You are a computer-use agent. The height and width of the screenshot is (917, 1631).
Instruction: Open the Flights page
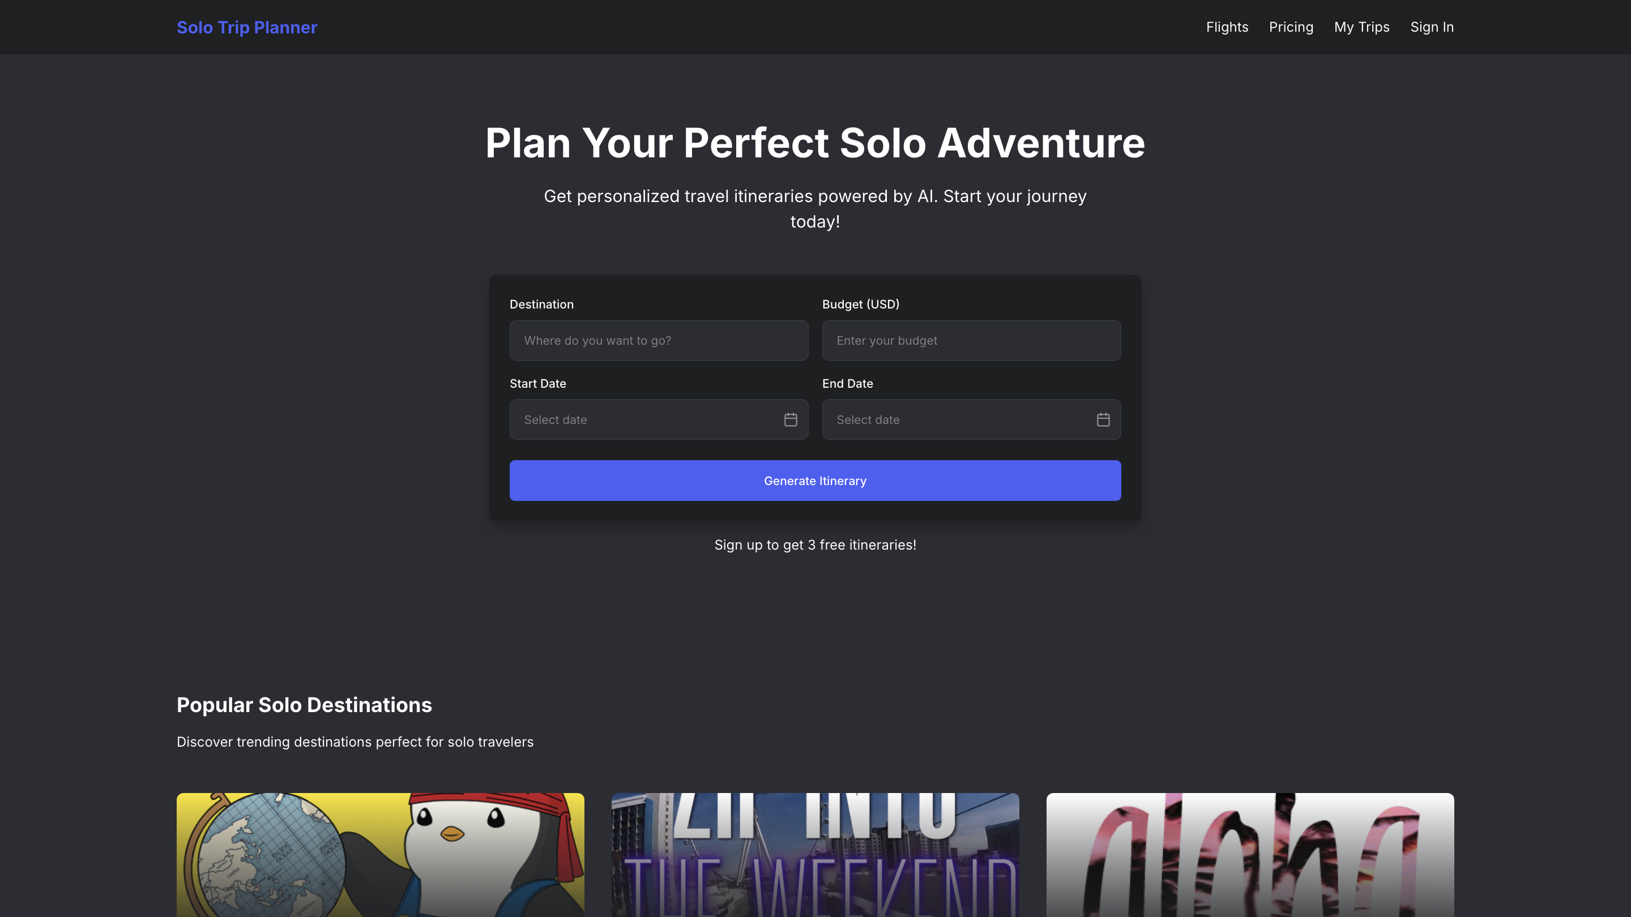[1227, 27]
